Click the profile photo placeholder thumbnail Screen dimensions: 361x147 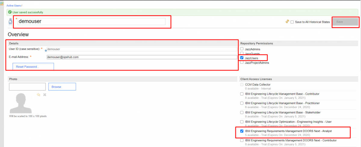coord(21,103)
